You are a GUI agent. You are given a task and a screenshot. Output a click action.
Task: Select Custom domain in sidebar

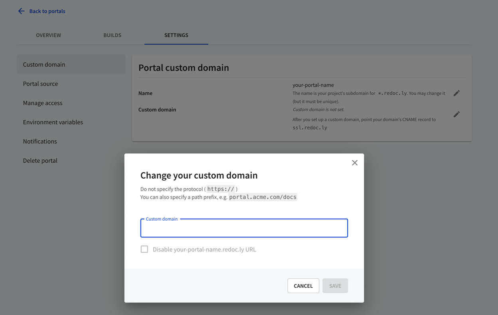tap(71, 64)
